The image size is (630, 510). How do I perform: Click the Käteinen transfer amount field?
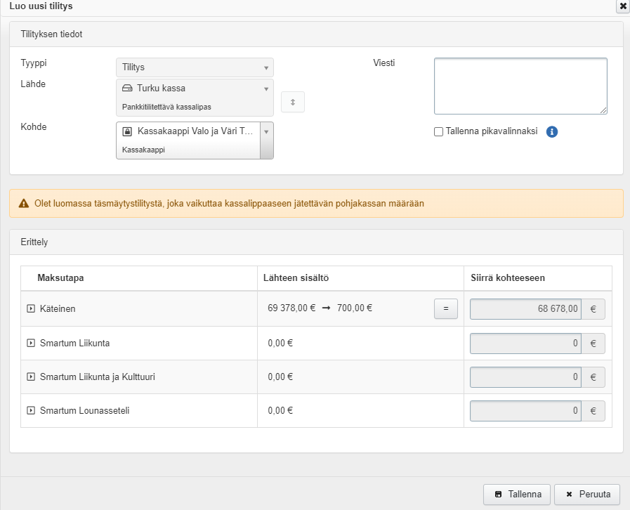point(525,309)
